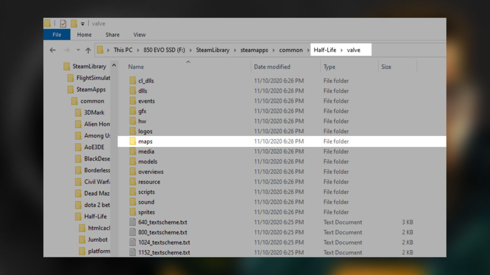Click the Back navigation arrow
This screenshot has width=490, height=275.
[53, 50]
